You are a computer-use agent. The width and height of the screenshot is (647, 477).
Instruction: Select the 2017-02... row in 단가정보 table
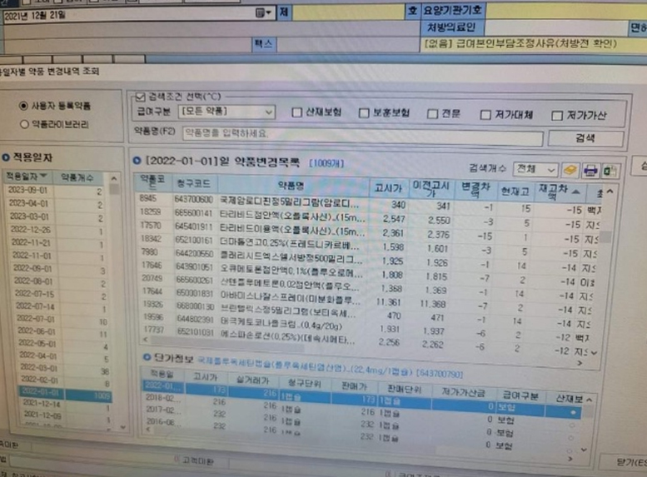(363, 422)
